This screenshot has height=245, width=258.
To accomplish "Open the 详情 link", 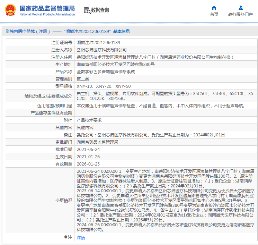I will 81,238.
